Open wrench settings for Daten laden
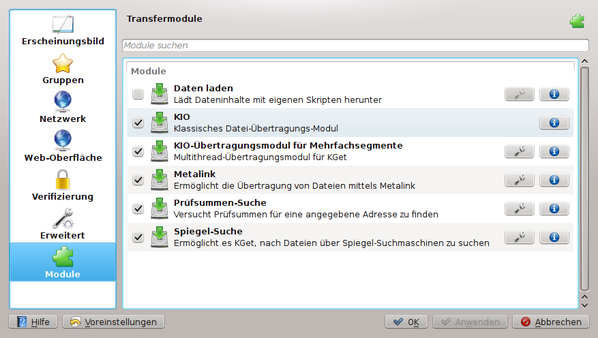This screenshot has height=338, width=598. (520, 94)
